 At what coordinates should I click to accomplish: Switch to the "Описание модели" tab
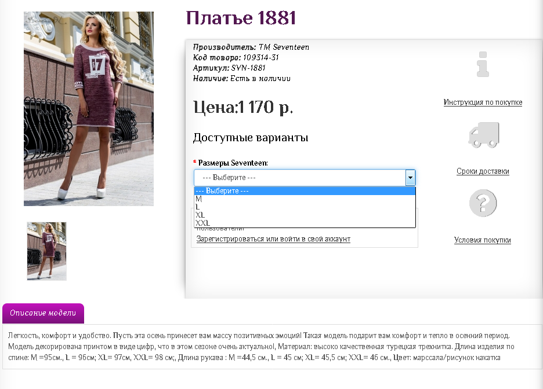pyautogui.click(x=43, y=313)
